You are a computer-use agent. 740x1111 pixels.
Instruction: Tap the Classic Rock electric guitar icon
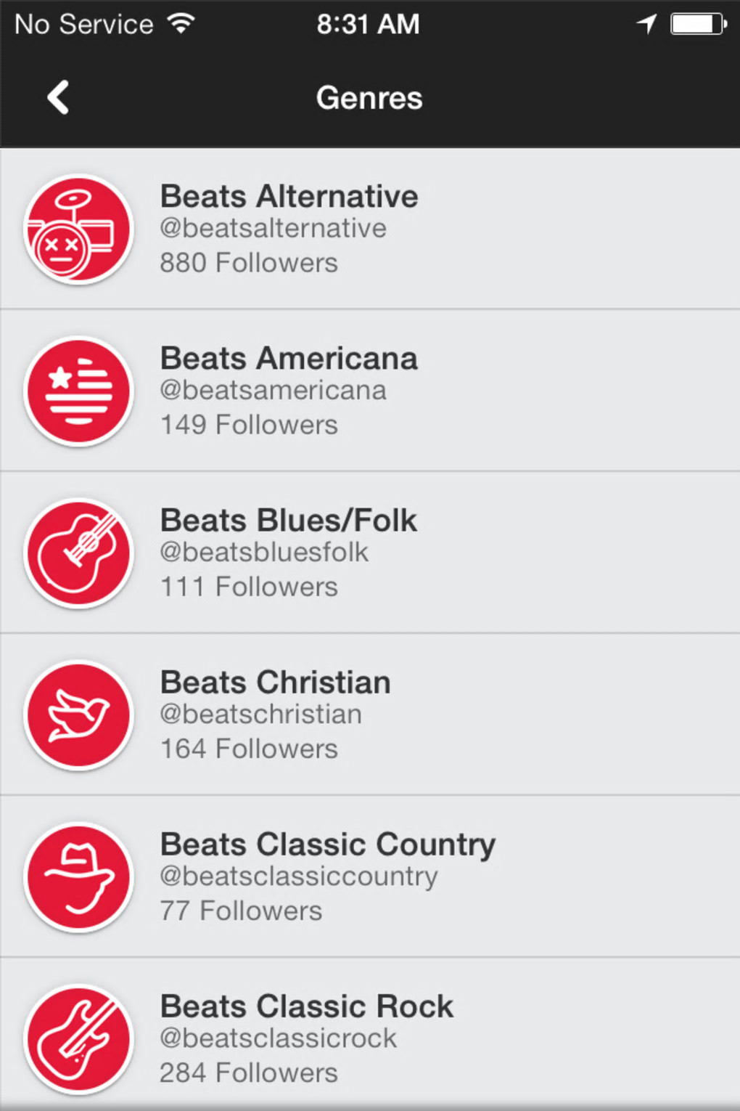click(78, 1039)
